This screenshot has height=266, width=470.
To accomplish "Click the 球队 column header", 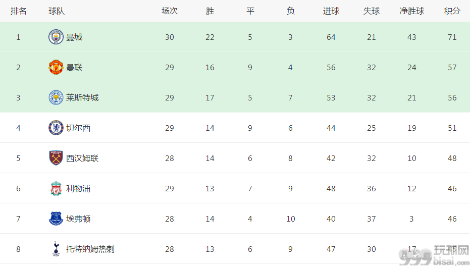I will (x=57, y=11).
